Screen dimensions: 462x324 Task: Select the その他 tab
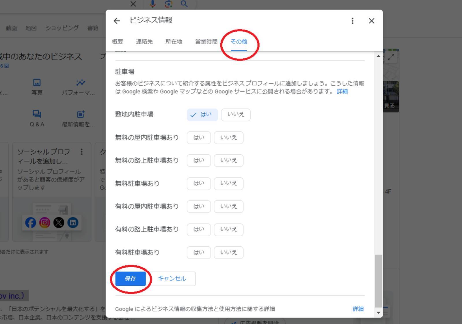pyautogui.click(x=239, y=42)
